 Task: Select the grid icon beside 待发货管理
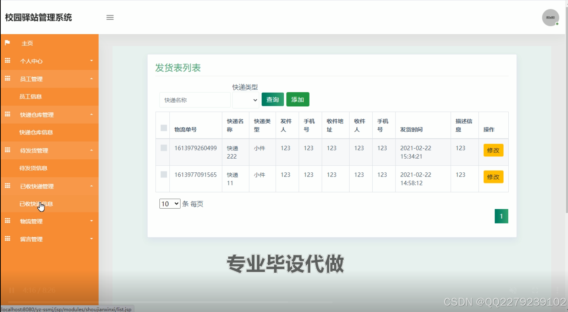[7, 150]
